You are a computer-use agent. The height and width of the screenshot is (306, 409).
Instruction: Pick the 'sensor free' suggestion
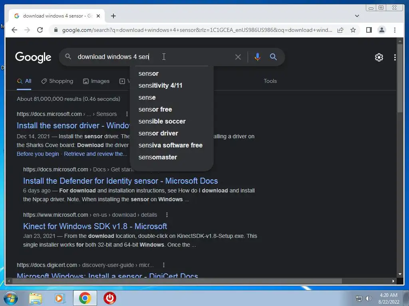pyautogui.click(x=171, y=110)
